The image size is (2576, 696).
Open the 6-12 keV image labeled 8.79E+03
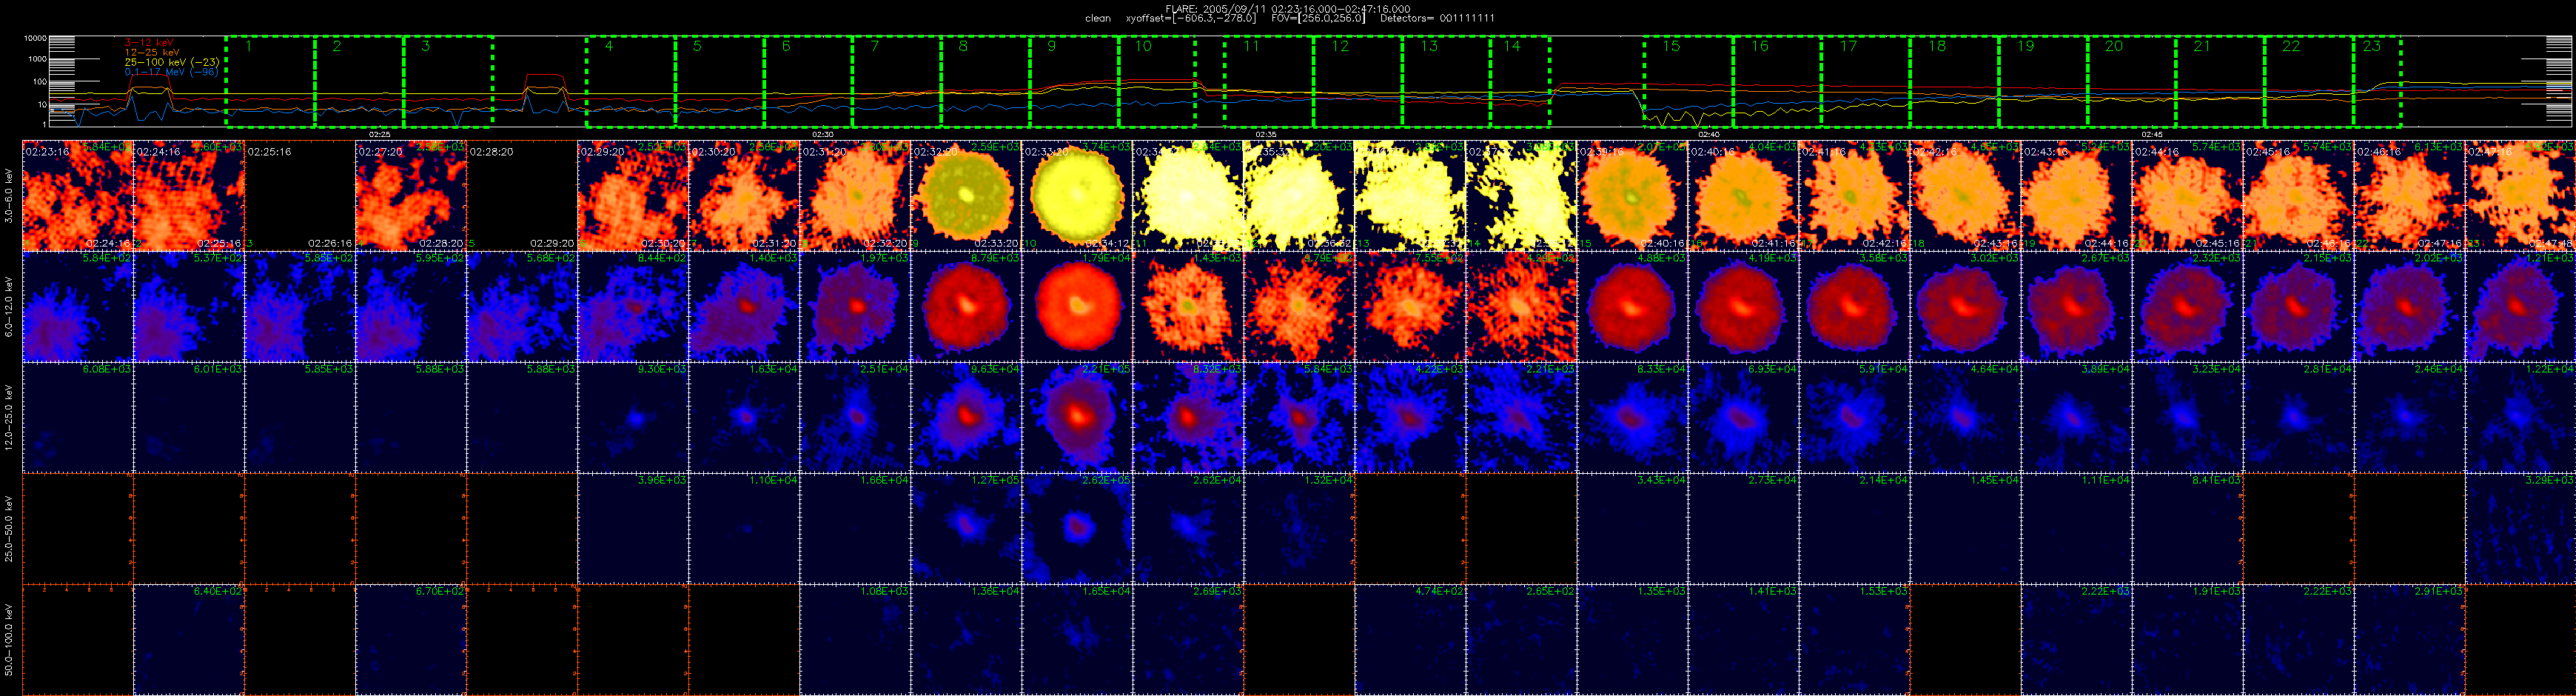(966, 306)
